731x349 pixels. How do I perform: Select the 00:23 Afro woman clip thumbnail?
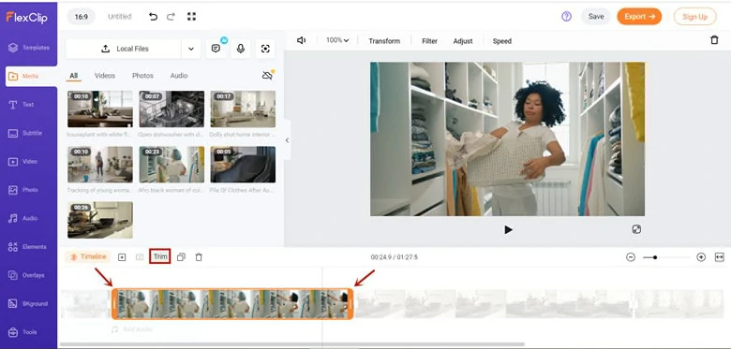(172, 165)
